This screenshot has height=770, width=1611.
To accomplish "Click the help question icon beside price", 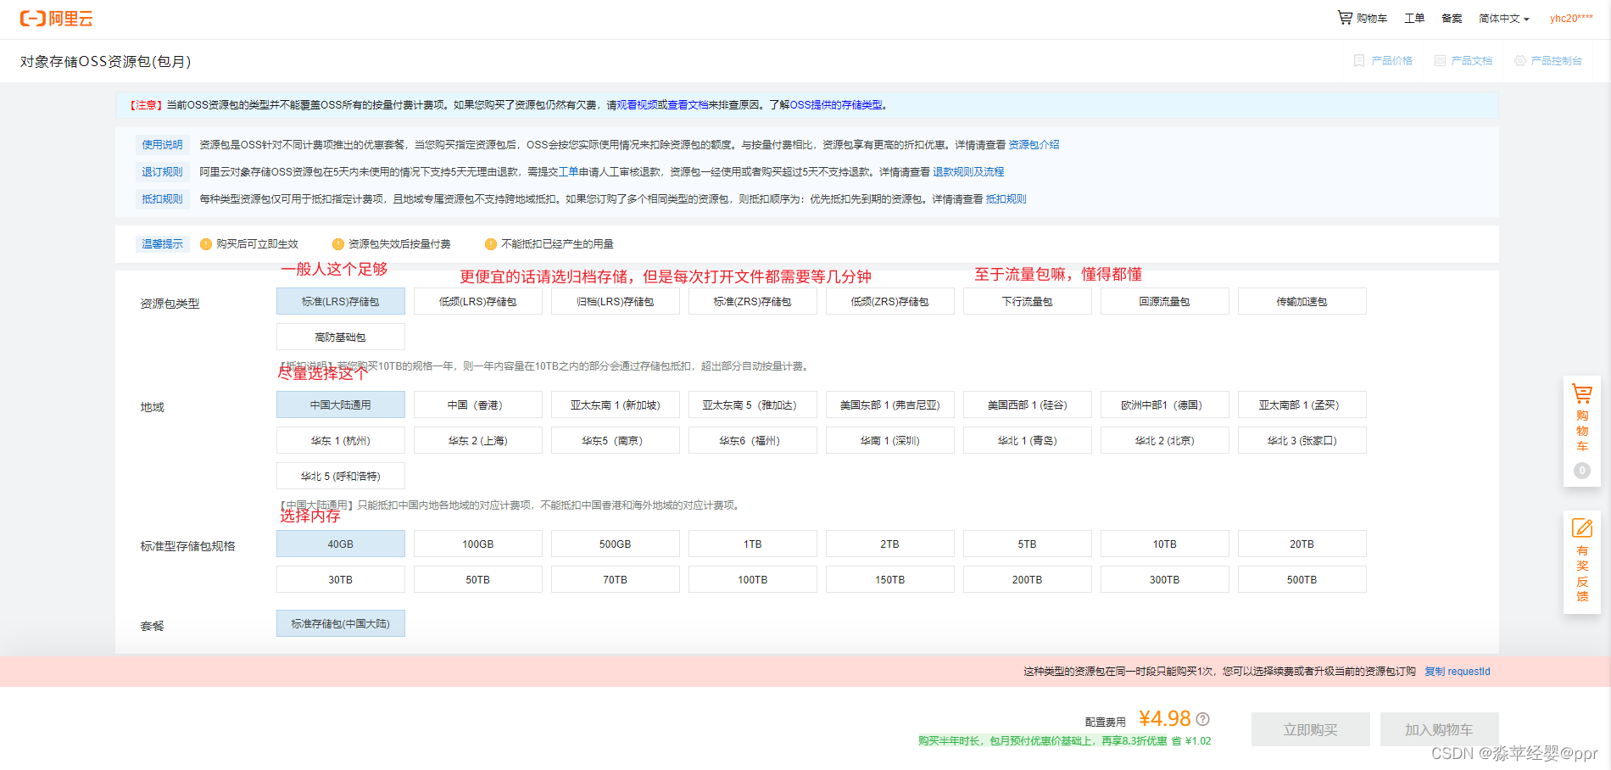I will pos(1202,719).
